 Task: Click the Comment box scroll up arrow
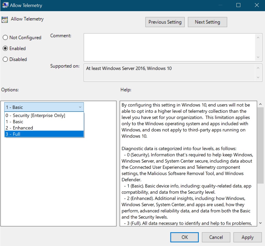[x=258, y=37]
